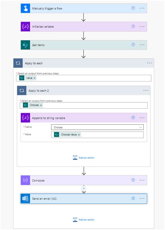This screenshot has width=165, height=230.
Task: Open help for Manually trigger a flow
Action: point(133,8)
